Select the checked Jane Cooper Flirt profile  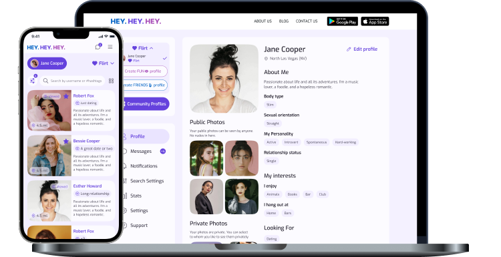point(146,58)
